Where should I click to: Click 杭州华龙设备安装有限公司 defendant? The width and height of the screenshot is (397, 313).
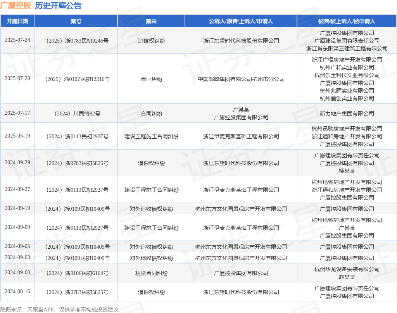point(347,269)
